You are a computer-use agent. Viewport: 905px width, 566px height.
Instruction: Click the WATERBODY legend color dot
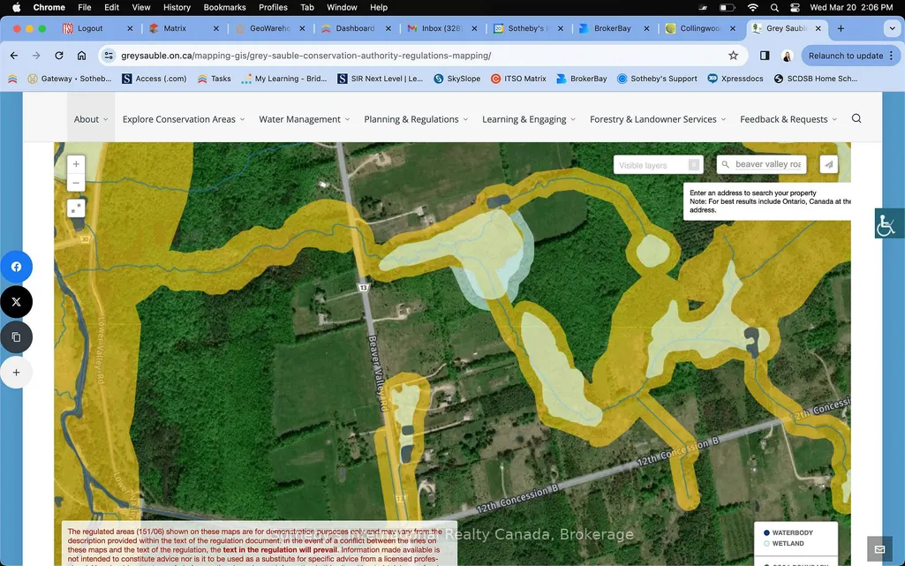(766, 532)
